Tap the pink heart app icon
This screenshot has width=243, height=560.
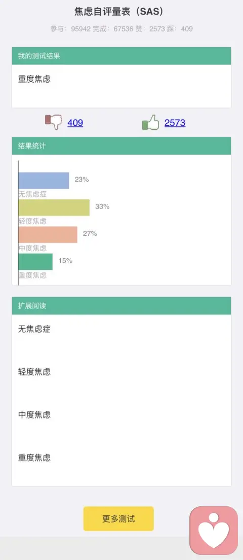[214, 530]
